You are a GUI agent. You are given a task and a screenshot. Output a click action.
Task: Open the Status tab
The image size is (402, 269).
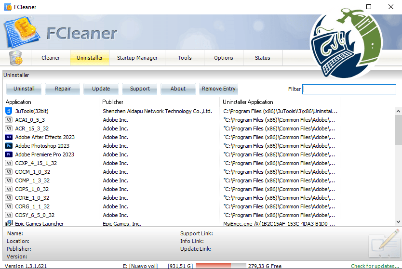tap(263, 58)
